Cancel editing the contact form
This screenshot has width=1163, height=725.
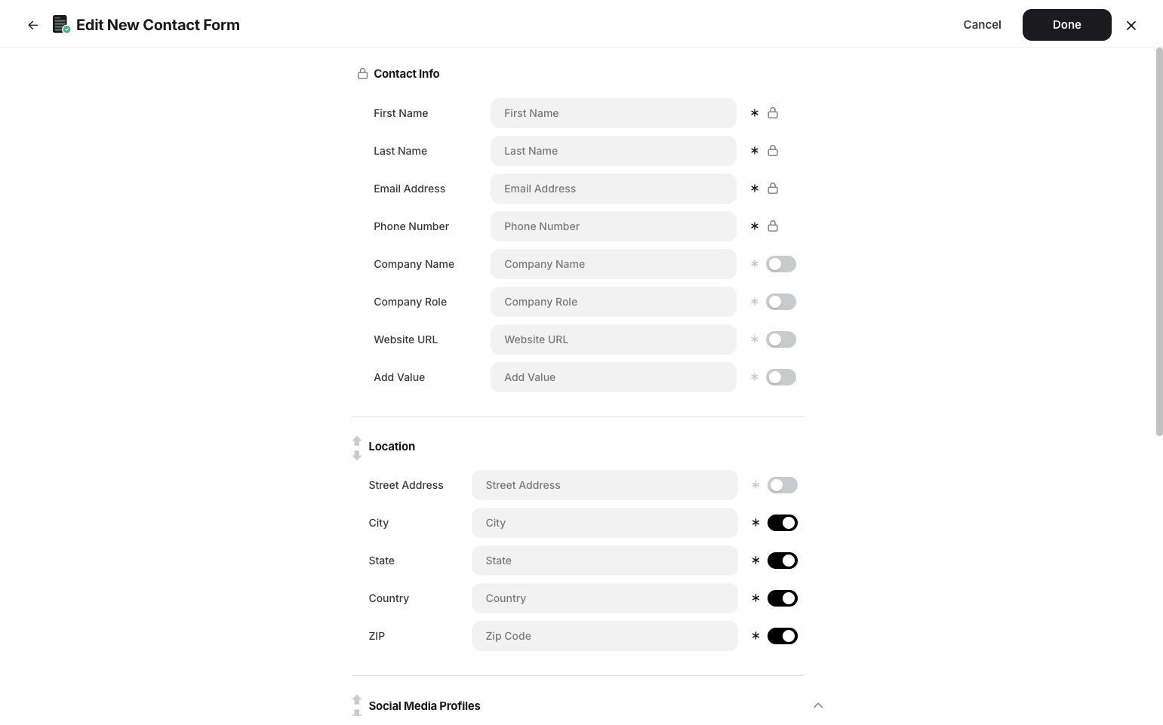pos(982,25)
